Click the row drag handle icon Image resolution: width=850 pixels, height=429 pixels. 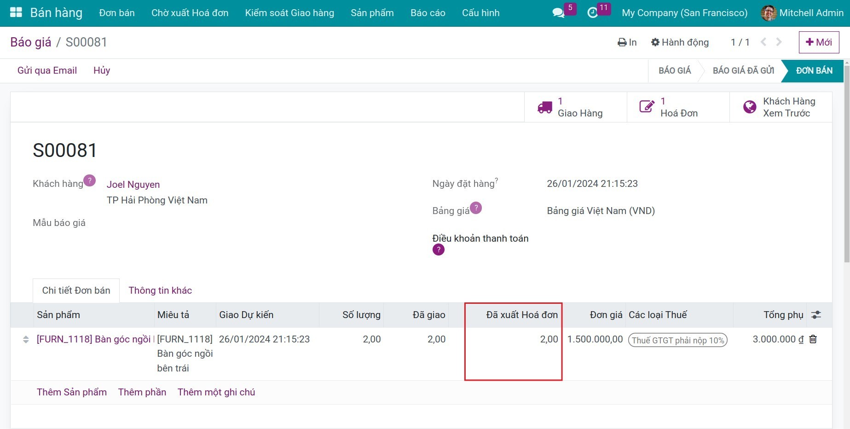point(26,340)
